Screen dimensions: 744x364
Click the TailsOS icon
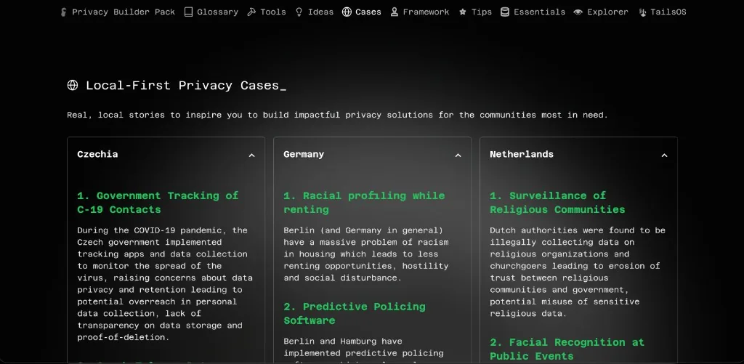(642, 12)
